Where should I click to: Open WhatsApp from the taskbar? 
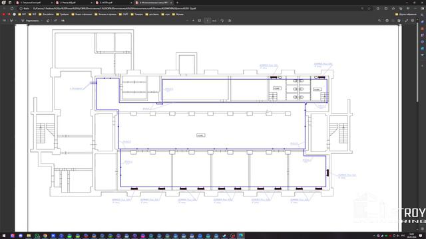[x=37, y=236]
